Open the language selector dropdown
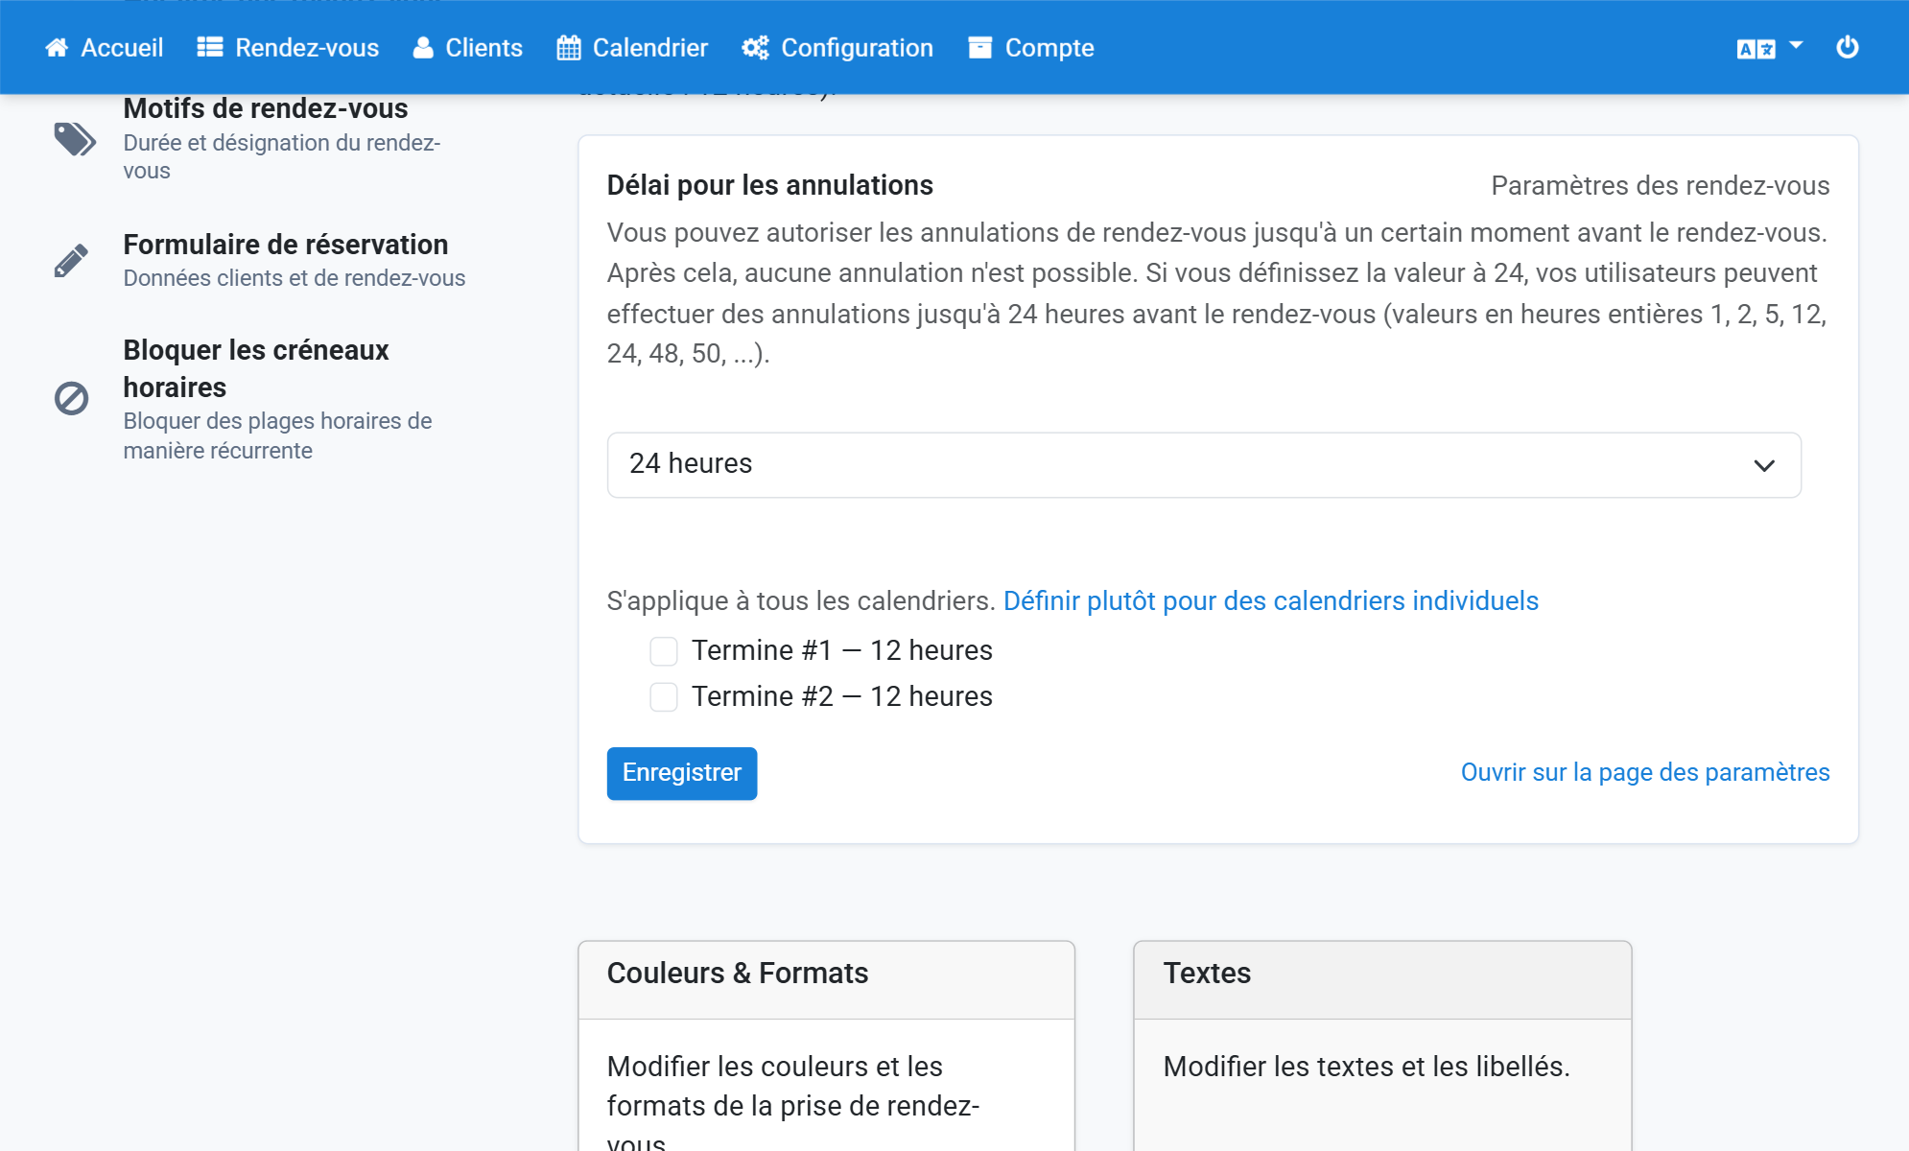This screenshot has height=1151, width=1909. point(1770,48)
